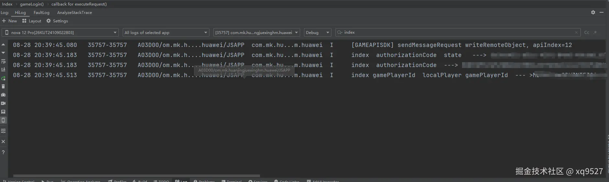Open the Layout options

point(32,21)
